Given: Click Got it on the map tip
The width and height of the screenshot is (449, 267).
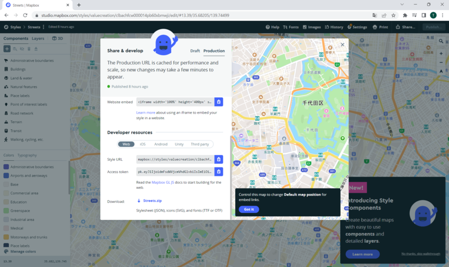Looking at the screenshot, I should tap(249, 209).
